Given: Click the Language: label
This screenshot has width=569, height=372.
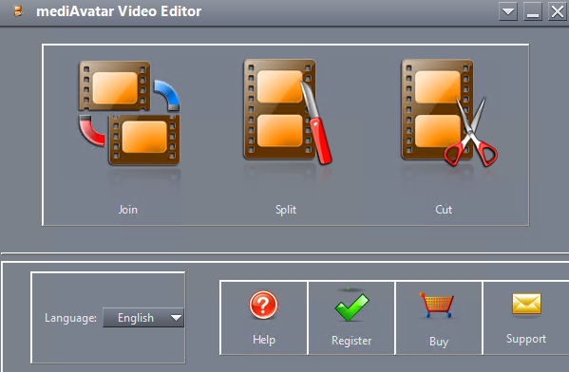Looking at the screenshot, I should click(x=70, y=318).
